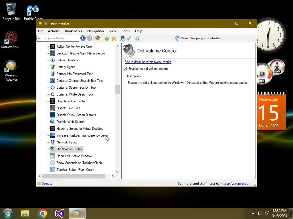Click the Forward navigation arrow in toolbar
This screenshot has width=293, height=219.
[90, 38]
